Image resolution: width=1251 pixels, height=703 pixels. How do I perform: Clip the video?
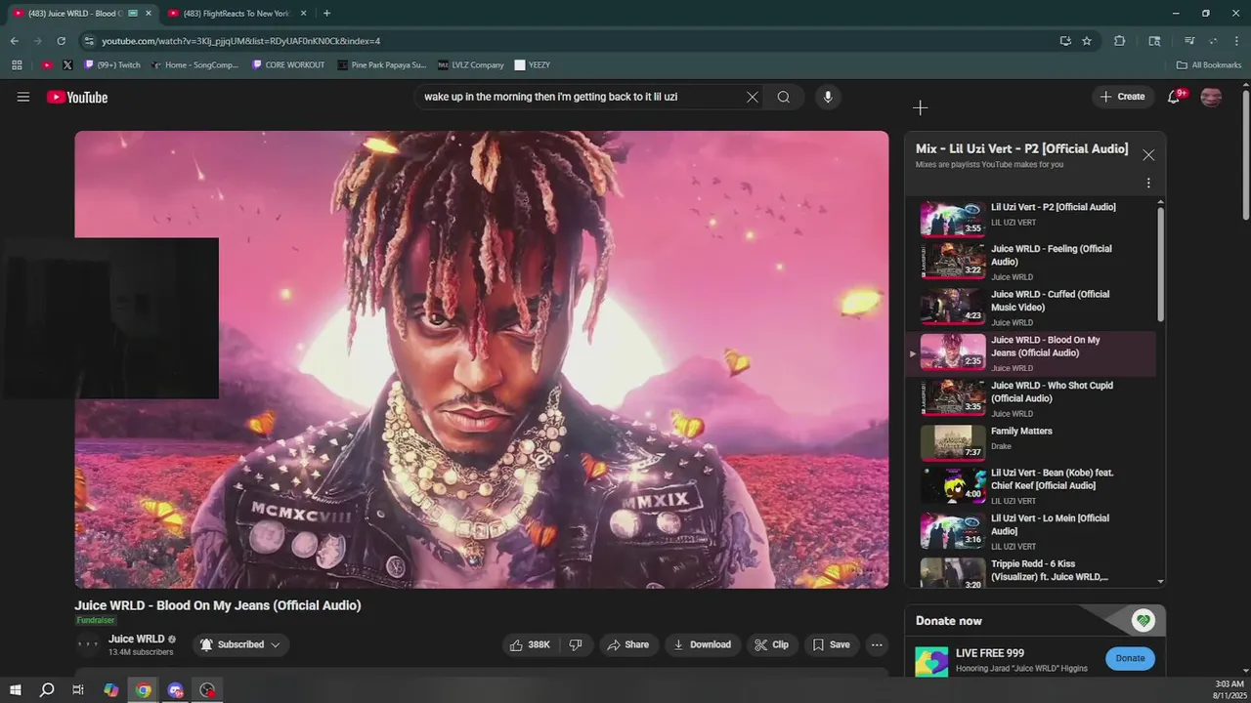click(771, 644)
